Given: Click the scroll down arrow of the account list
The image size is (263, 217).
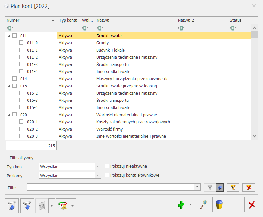Looking at the screenshot, I should (x=254, y=136).
